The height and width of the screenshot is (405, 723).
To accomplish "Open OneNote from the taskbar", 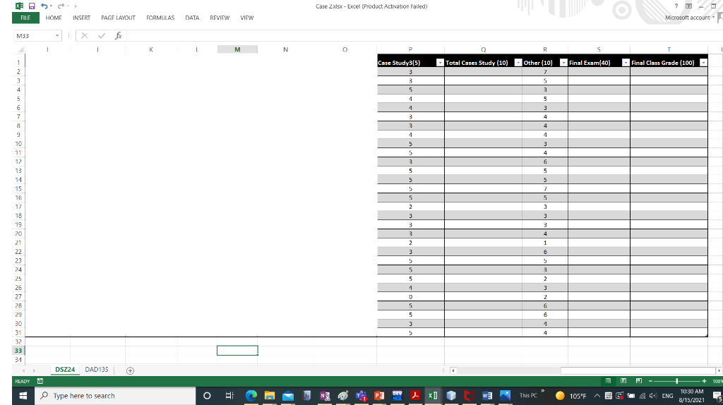I will click(325, 395).
